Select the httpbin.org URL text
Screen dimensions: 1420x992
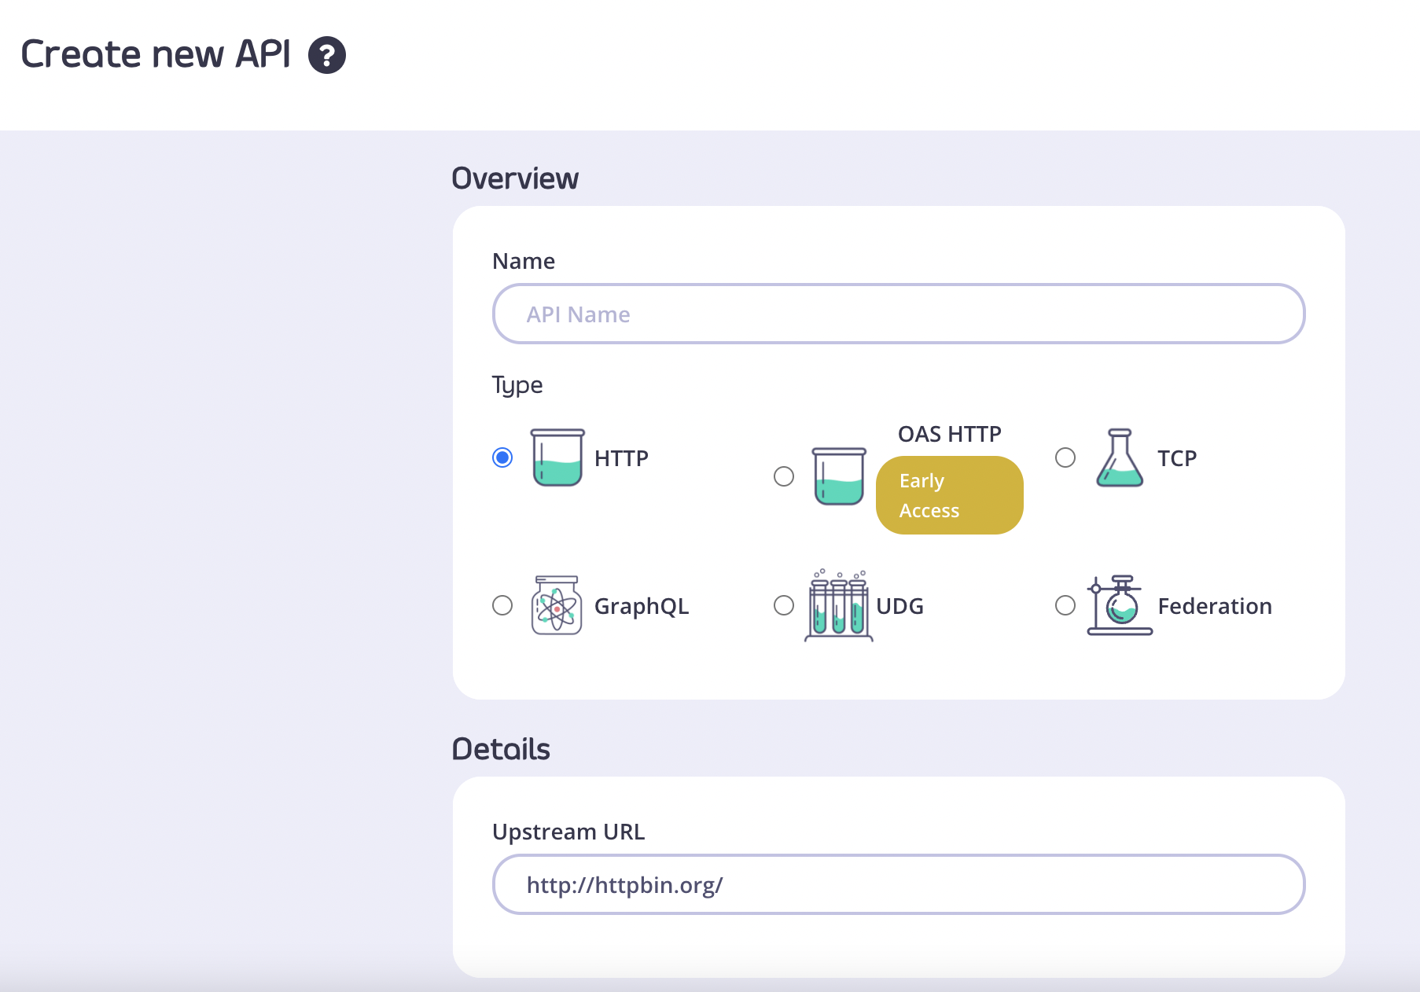(625, 884)
